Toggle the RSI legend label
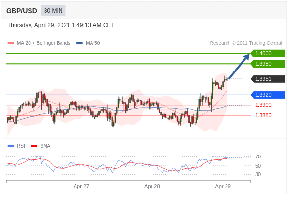The width and height of the screenshot is (288, 198). [x=21, y=146]
